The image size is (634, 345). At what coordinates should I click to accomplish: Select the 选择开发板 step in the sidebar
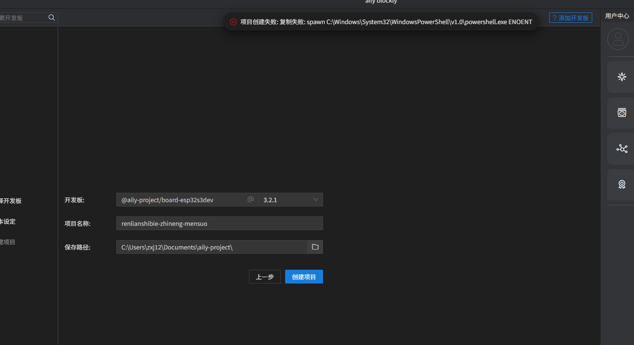[11, 201]
